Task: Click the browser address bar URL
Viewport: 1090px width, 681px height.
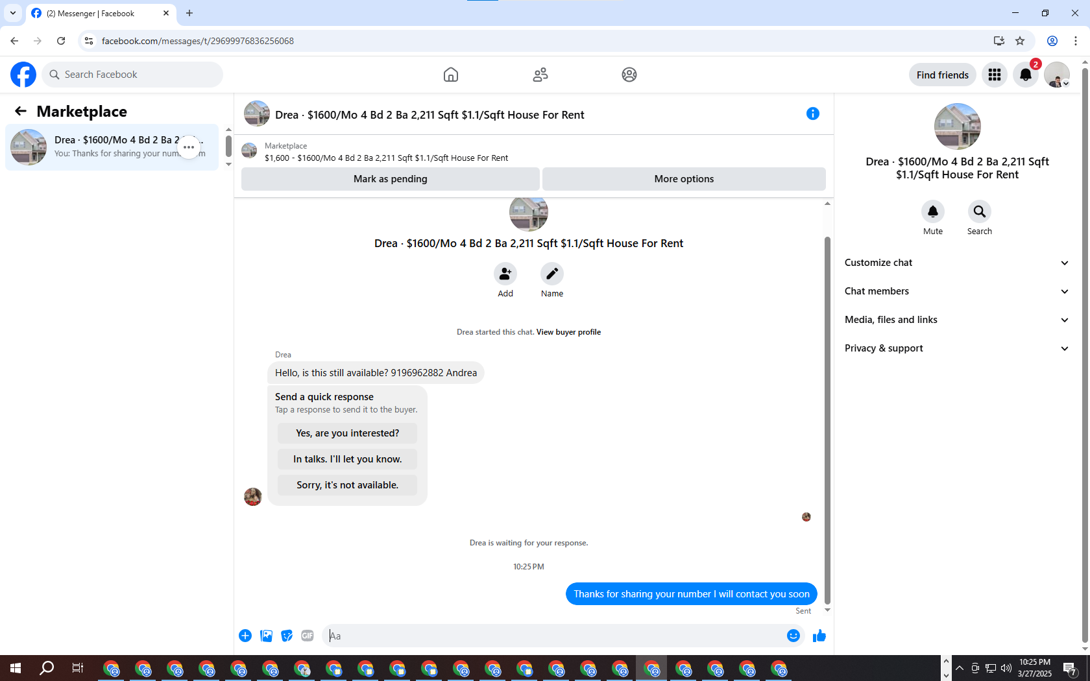Action: coord(198,41)
